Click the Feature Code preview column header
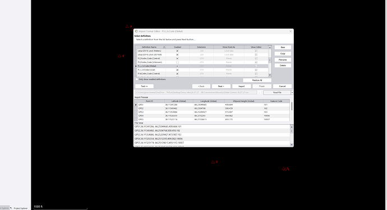387x210 pixels. [x=276, y=101]
